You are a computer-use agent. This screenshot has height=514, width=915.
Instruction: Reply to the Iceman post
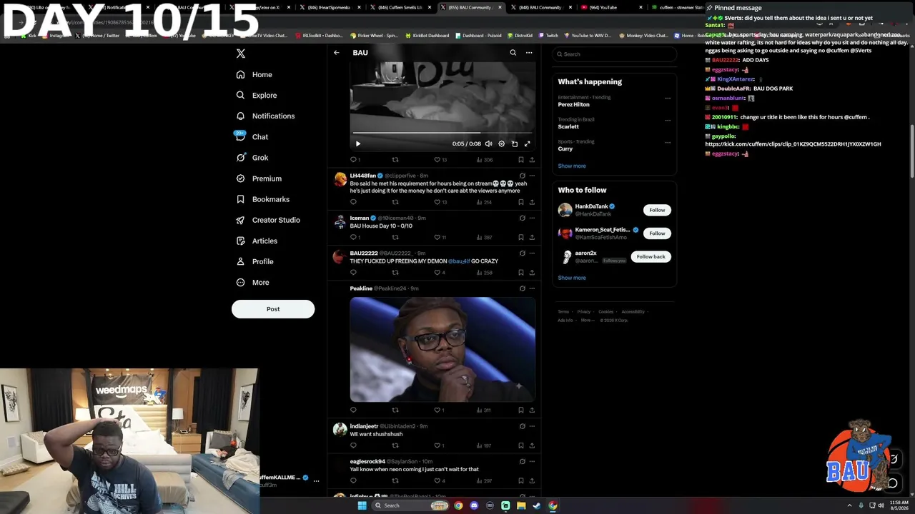tap(353, 237)
